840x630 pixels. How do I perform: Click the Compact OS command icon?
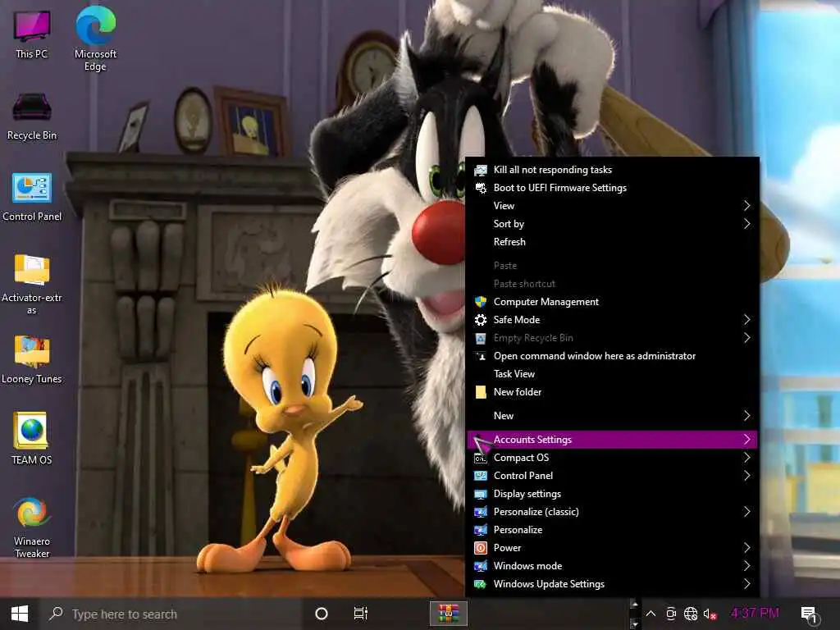point(481,458)
